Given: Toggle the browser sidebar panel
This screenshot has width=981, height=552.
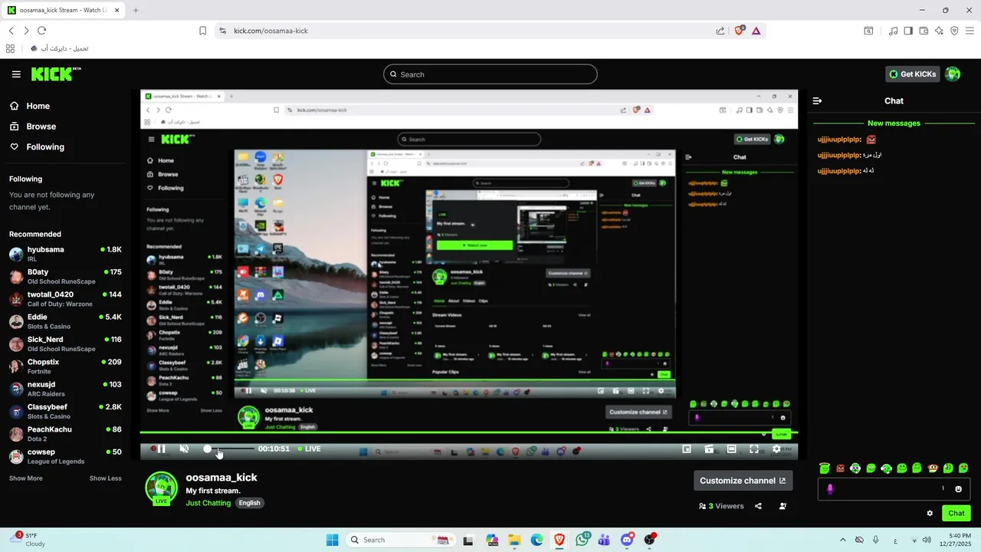Looking at the screenshot, I should point(908,31).
